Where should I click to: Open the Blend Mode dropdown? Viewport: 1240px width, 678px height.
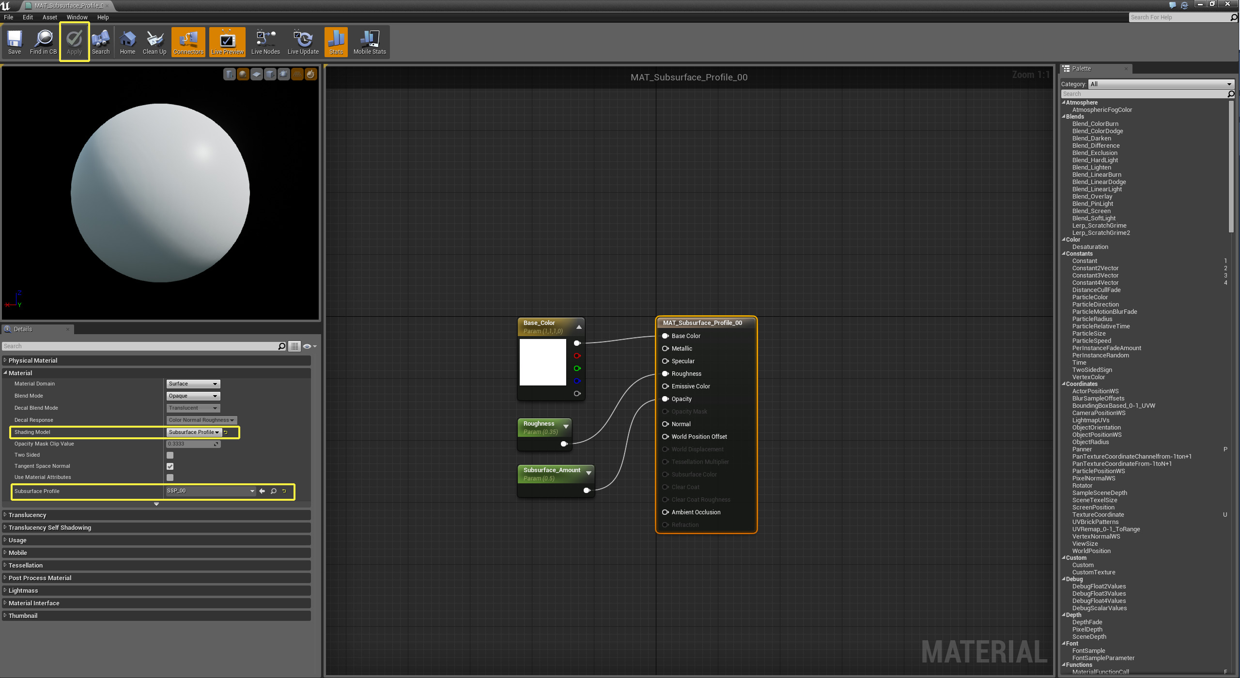193,396
